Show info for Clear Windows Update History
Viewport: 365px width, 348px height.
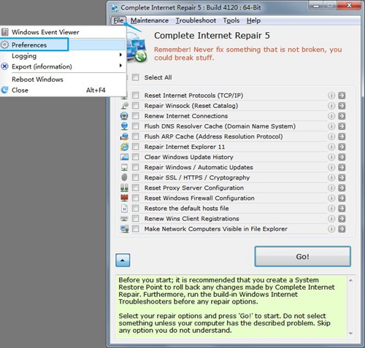(x=331, y=157)
